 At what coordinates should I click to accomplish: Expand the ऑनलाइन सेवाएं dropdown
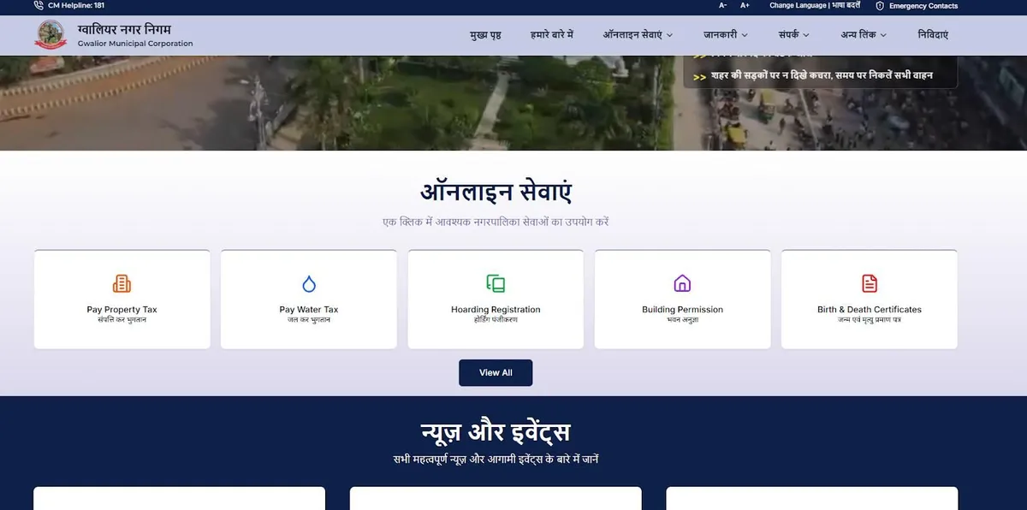point(635,35)
